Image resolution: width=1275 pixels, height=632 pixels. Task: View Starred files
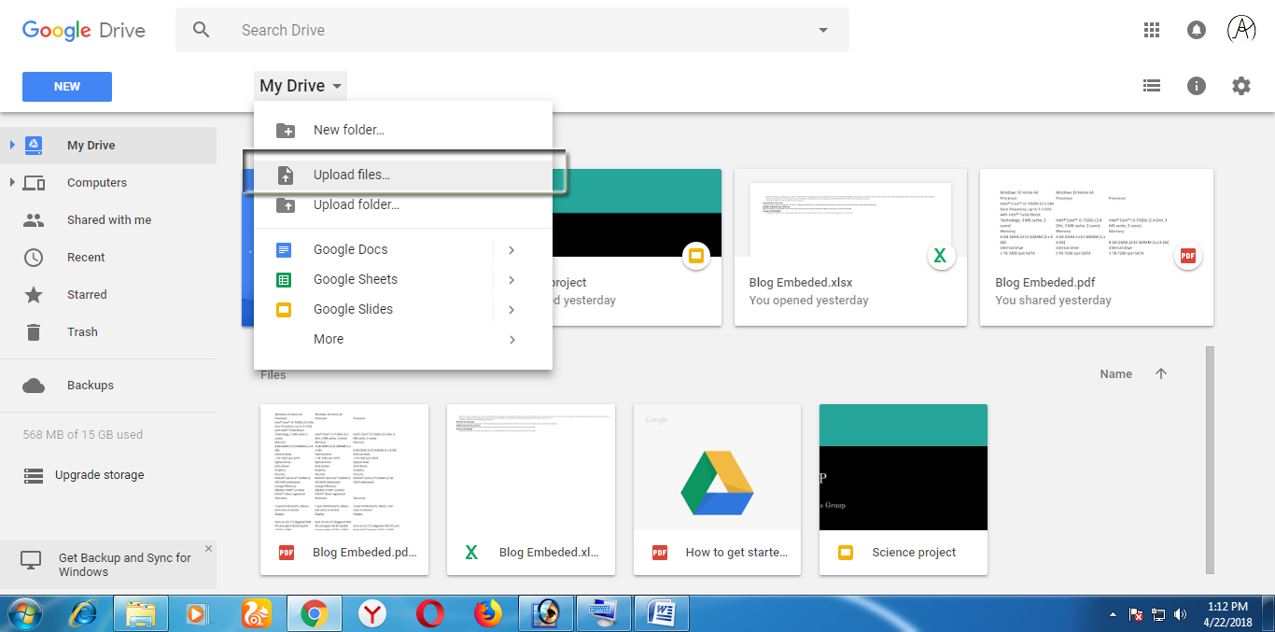pyautogui.click(x=85, y=294)
